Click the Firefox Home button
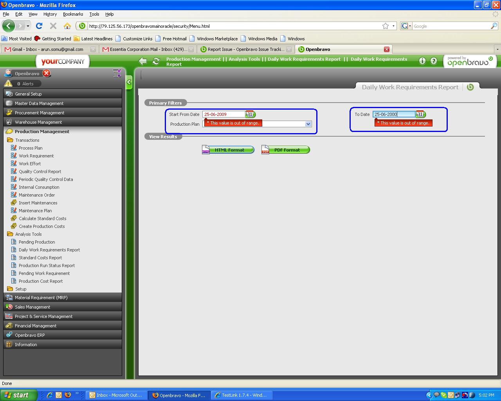 pyautogui.click(x=67, y=26)
